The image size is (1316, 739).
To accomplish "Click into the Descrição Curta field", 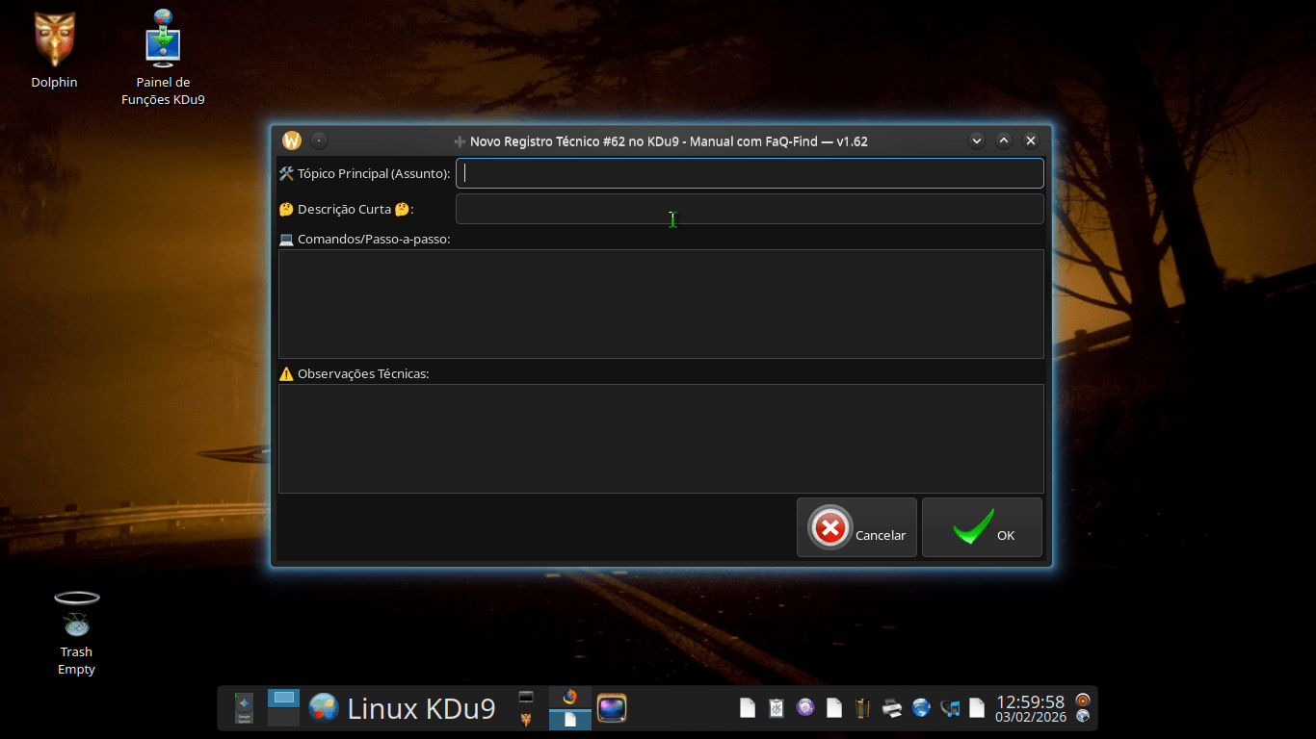I will (x=750, y=209).
